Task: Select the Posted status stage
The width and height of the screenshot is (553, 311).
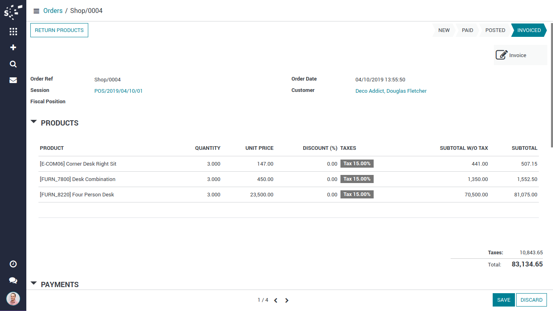Action: [495, 30]
